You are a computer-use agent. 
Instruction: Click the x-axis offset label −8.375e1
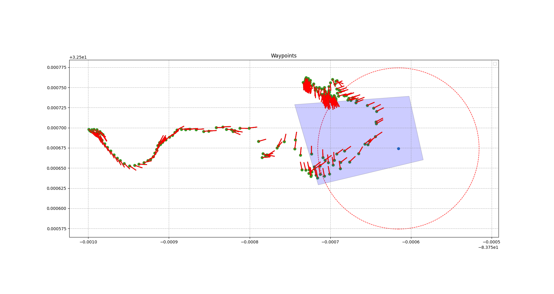(488, 247)
